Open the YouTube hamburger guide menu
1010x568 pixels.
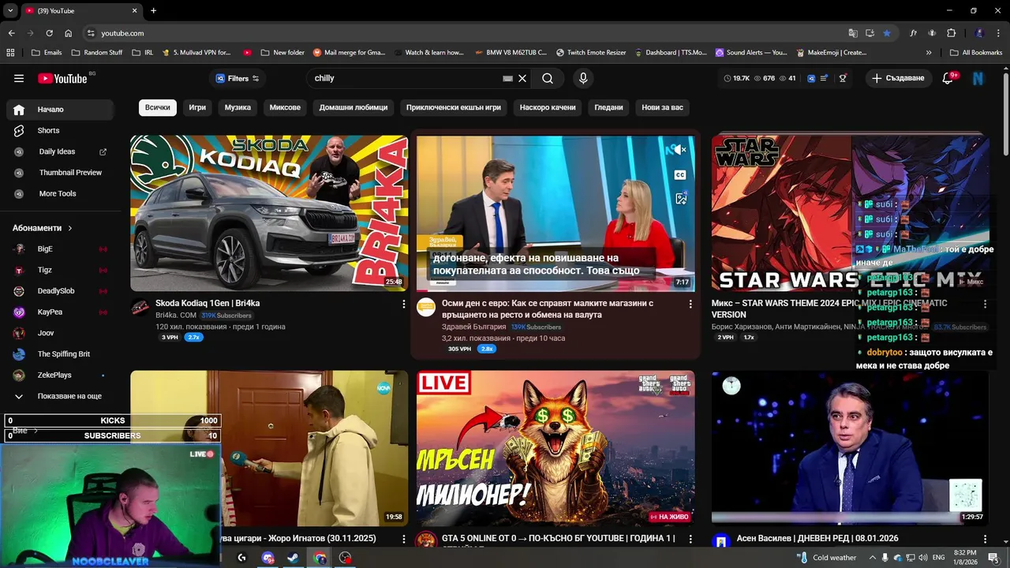tap(19, 78)
